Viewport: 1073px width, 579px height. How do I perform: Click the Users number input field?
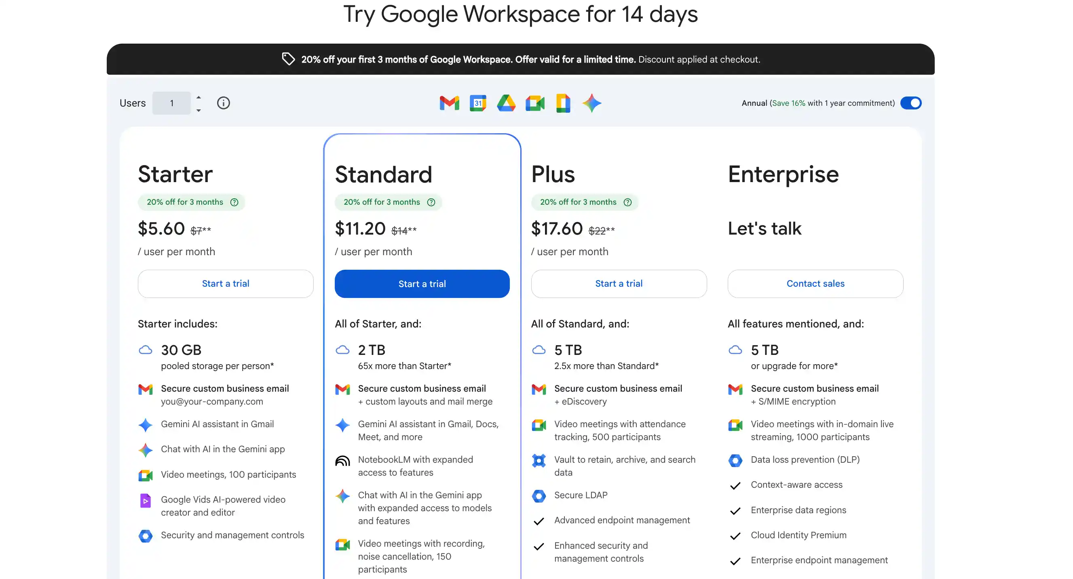pos(171,103)
